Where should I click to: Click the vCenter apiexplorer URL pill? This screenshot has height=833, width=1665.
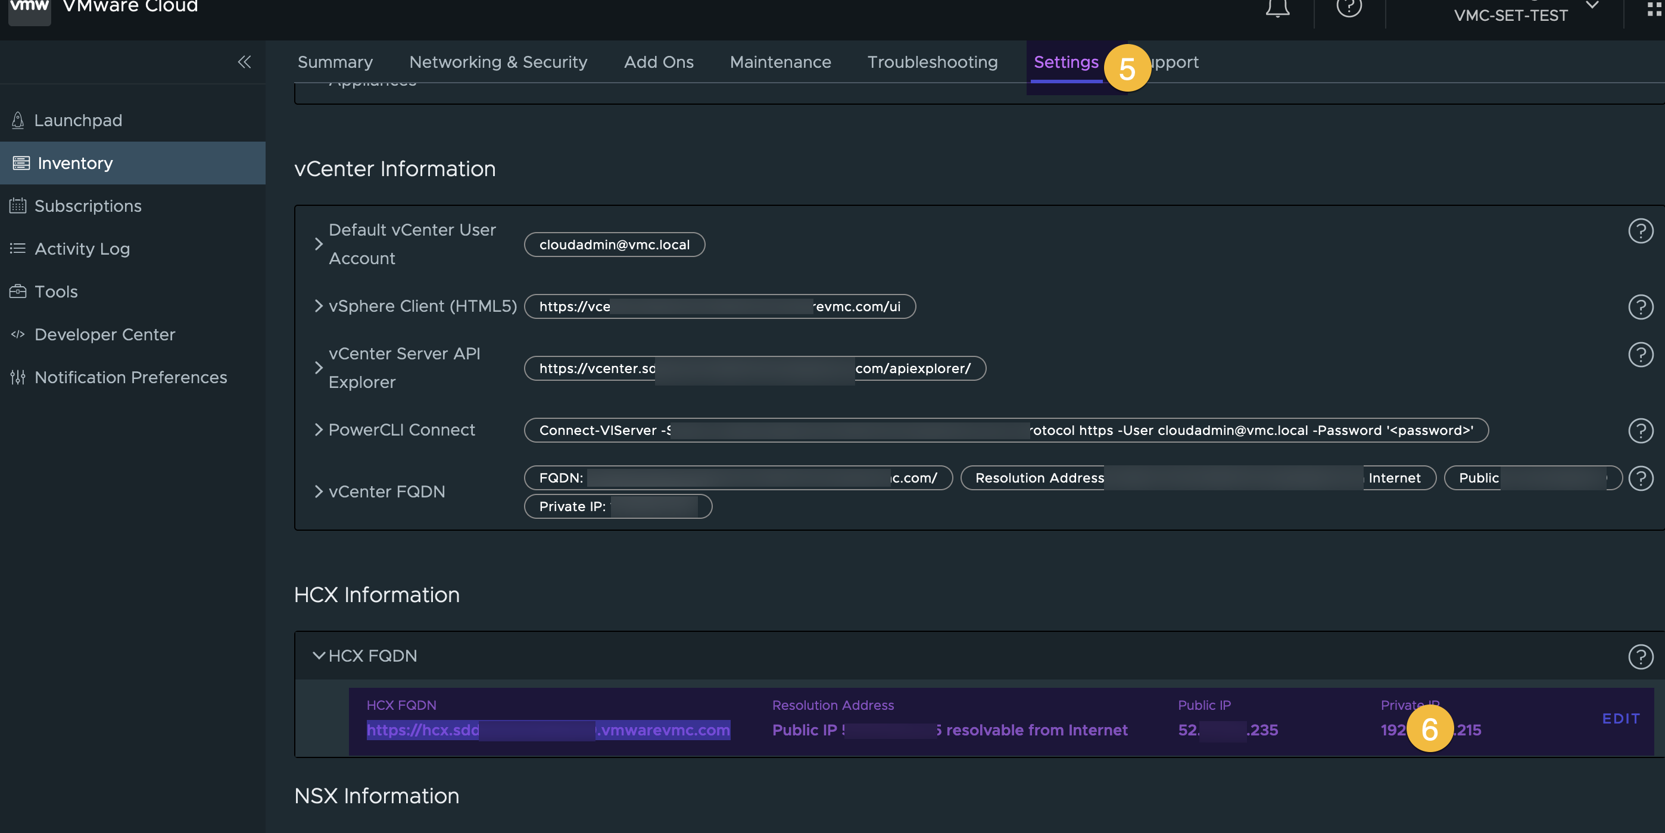(754, 369)
